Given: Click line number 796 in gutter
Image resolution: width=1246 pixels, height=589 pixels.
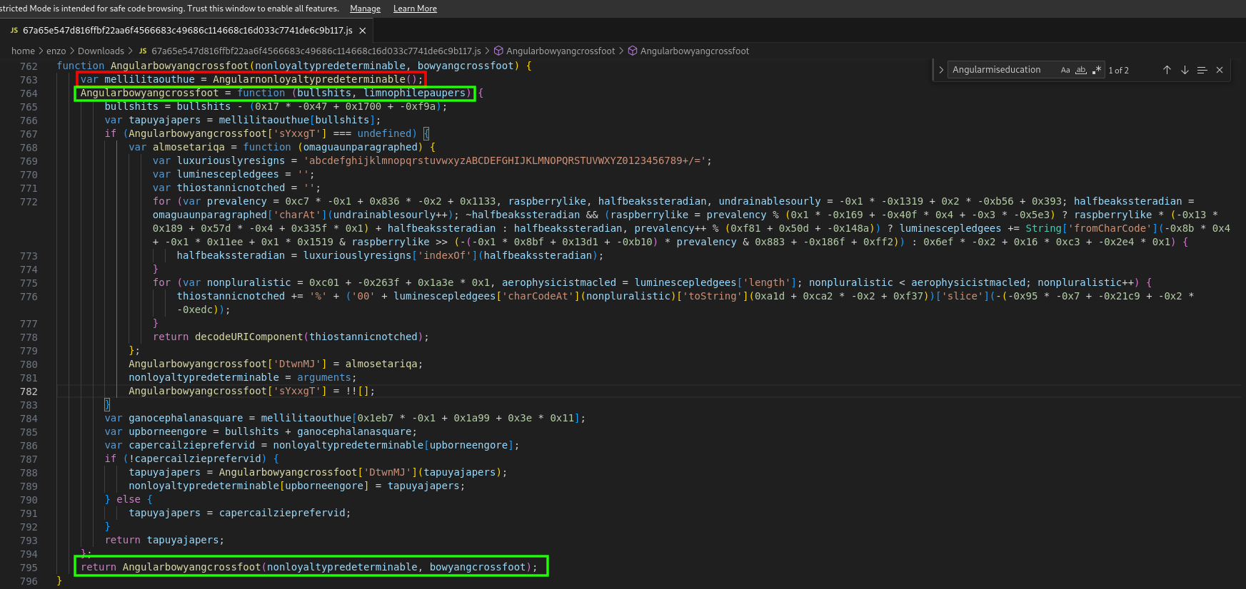Looking at the screenshot, I should click(x=29, y=581).
